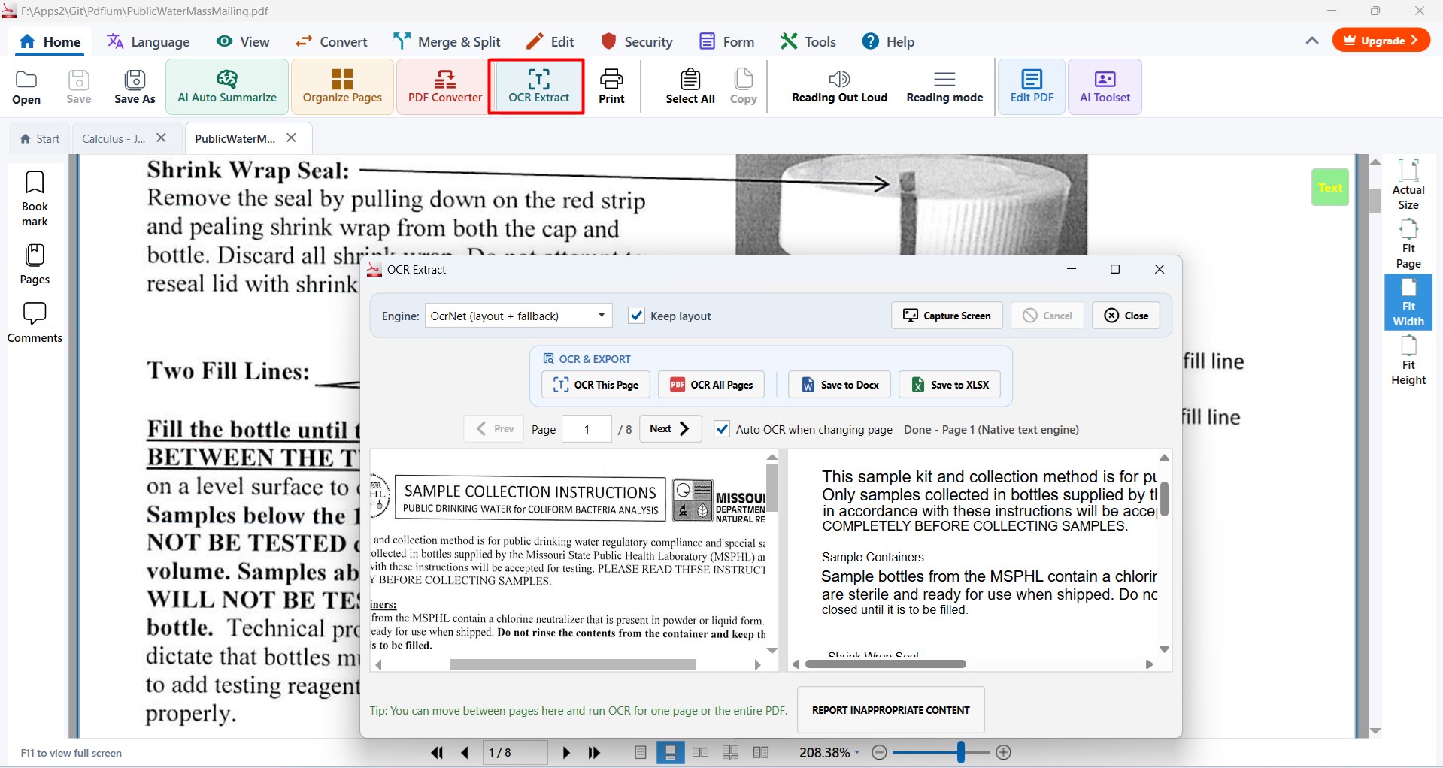Toggle Auto OCR when changing page
Image resolution: width=1443 pixels, height=768 pixels.
click(722, 429)
